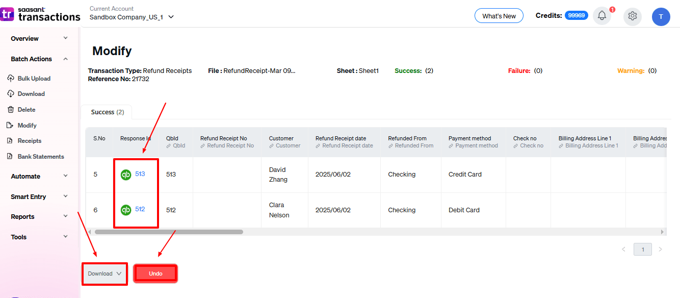680x298 pixels.
Task: Click QuickBooks icon in row 512
Action: (x=125, y=210)
